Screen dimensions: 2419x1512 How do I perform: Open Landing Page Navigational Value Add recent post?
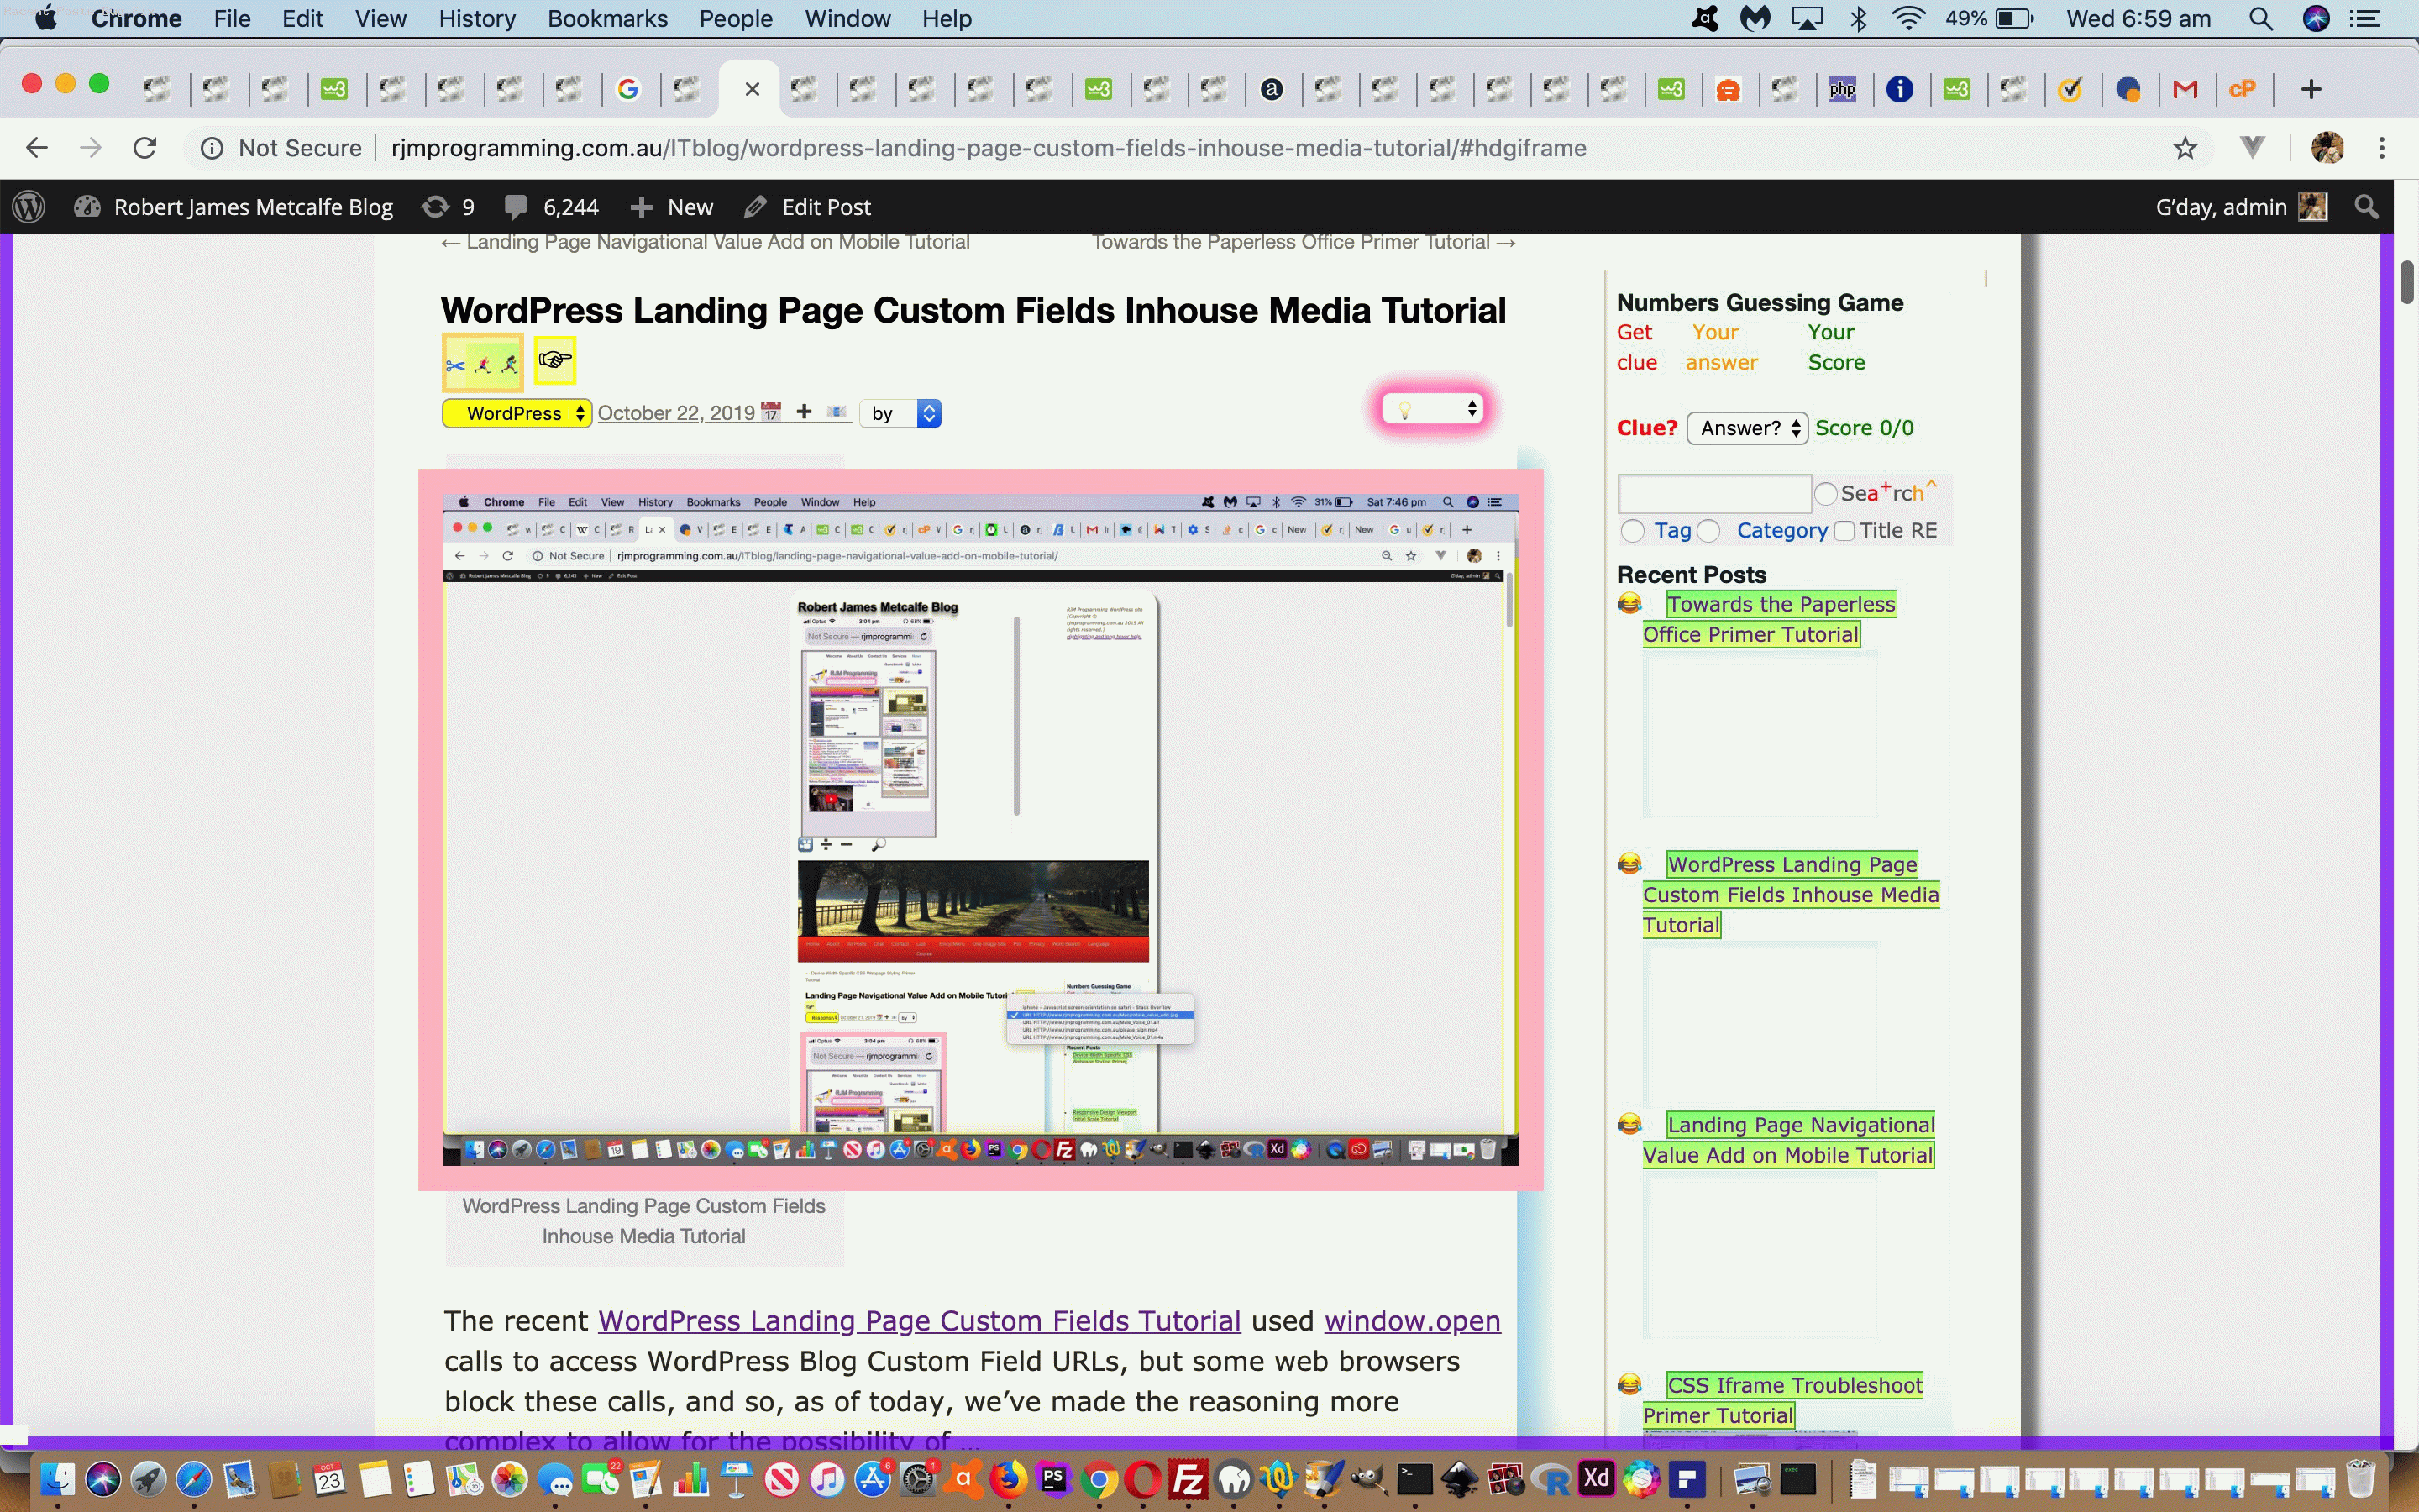click(x=1788, y=1140)
